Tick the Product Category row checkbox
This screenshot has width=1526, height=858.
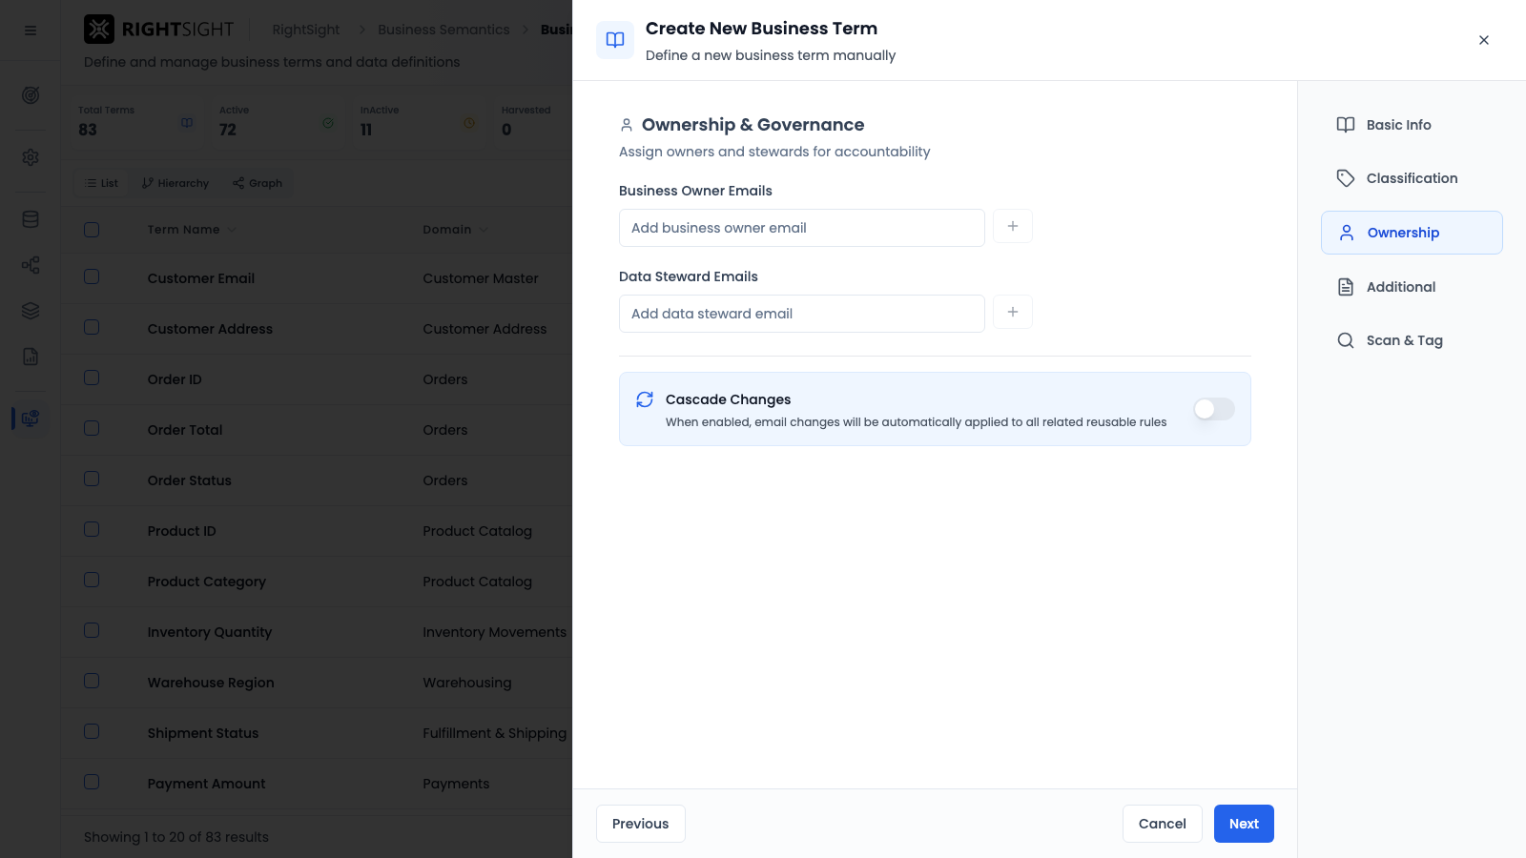pos(92,580)
